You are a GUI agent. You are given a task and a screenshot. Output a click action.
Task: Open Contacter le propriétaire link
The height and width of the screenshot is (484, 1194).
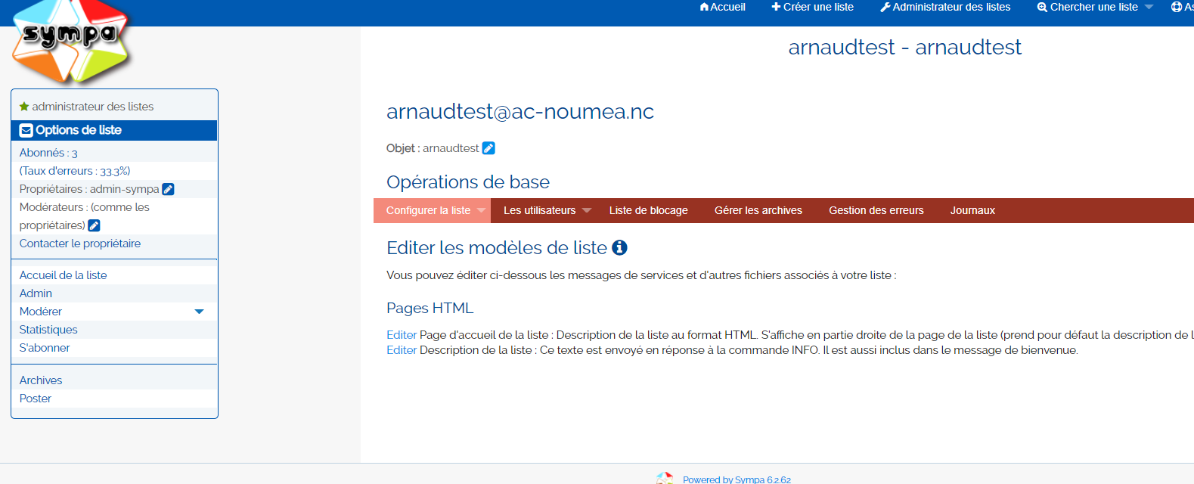(x=80, y=244)
